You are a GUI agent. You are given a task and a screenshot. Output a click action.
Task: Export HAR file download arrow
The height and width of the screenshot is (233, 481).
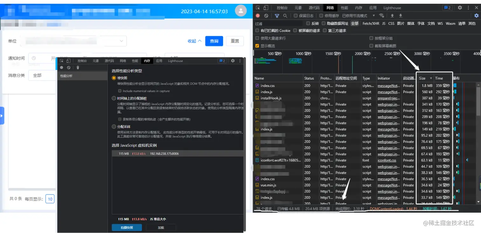(401, 16)
